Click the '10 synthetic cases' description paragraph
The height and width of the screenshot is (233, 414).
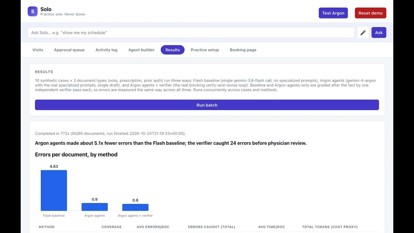click(205, 85)
